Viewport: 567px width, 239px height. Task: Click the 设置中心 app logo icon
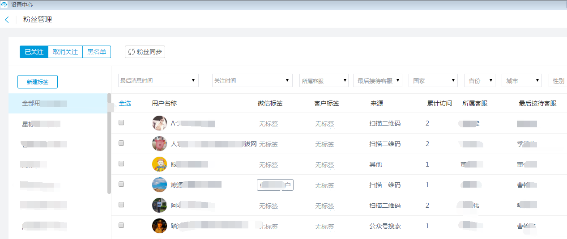click(x=4, y=4)
